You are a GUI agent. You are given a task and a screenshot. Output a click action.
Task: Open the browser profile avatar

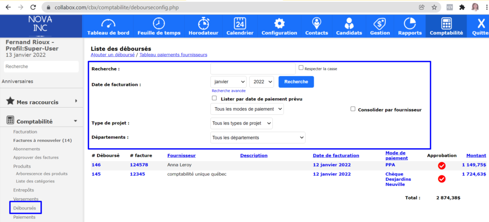click(475, 8)
